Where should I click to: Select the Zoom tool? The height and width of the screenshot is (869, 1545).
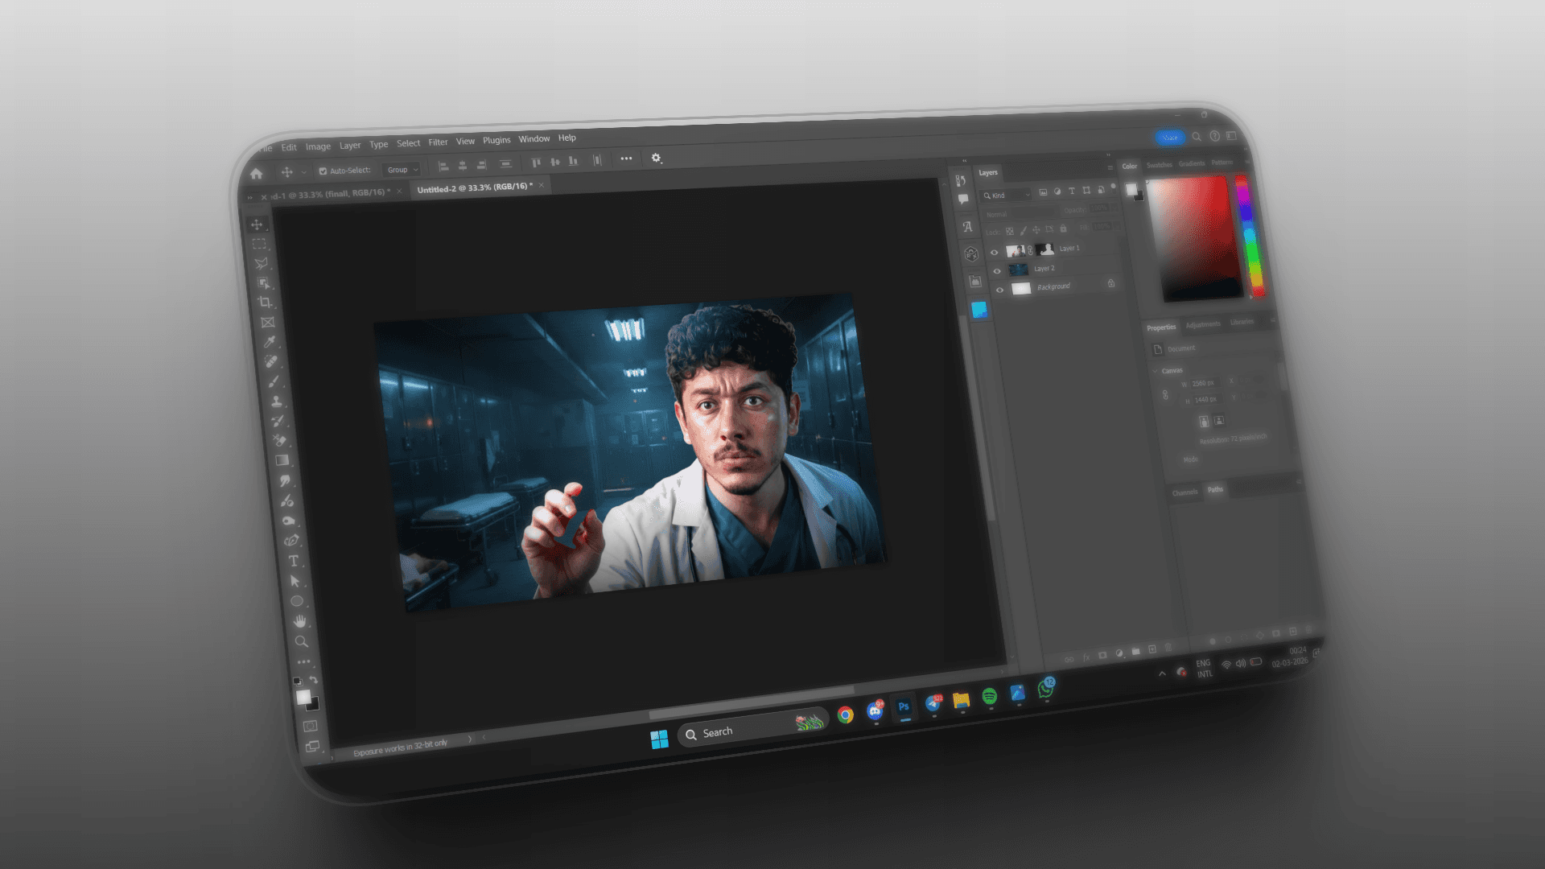[x=302, y=641]
